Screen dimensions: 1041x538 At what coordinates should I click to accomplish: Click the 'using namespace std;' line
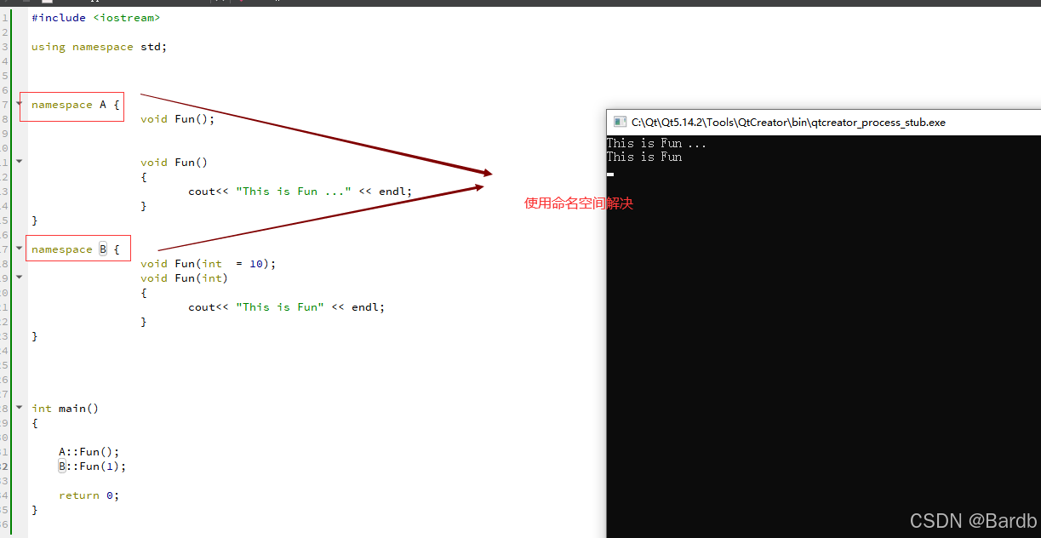click(99, 47)
